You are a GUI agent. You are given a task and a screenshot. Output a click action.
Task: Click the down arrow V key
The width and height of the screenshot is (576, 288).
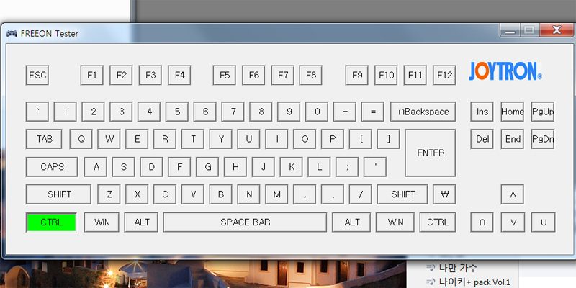(513, 222)
